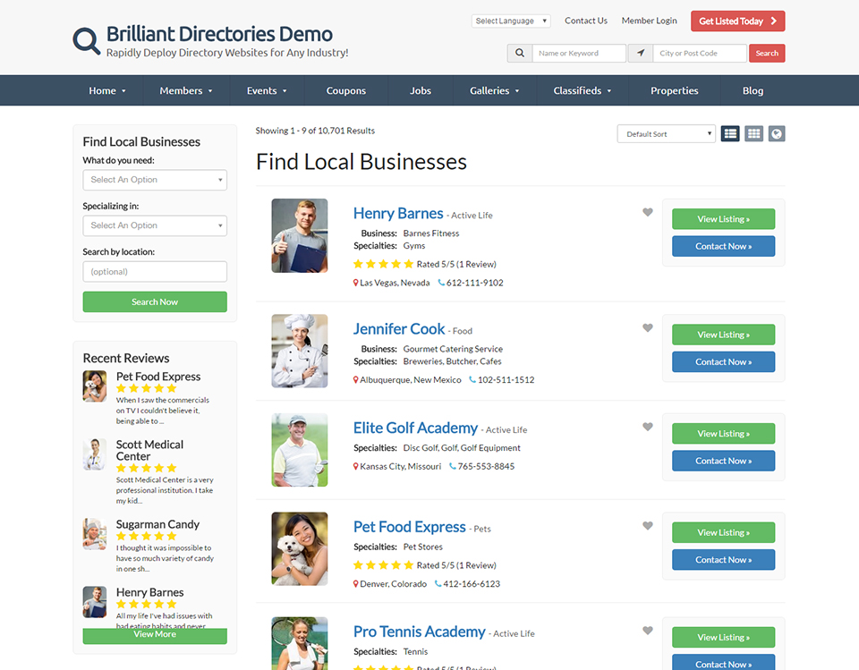Click the keyword search magnifier icon

(x=520, y=53)
